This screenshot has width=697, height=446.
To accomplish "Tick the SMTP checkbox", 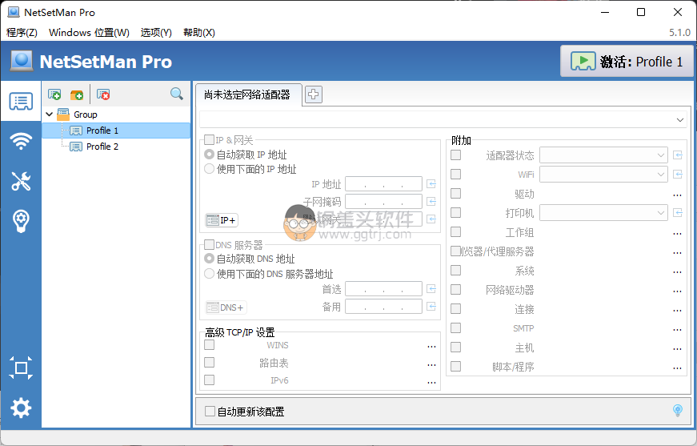I will click(455, 327).
